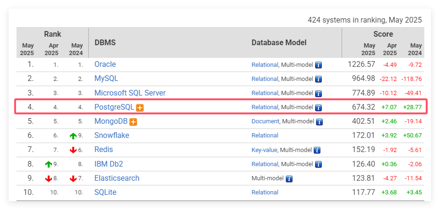Click the info icon in the Oracle row
The width and height of the screenshot is (439, 209).
(318, 65)
